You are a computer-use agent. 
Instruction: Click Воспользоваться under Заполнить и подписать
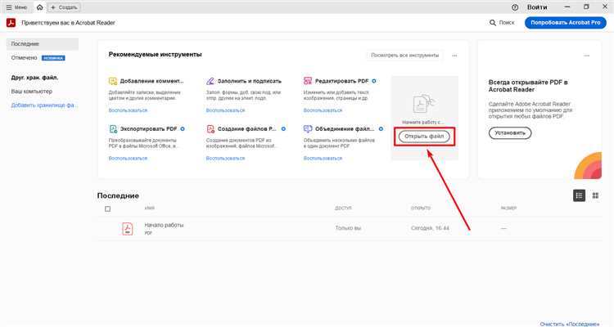pos(226,110)
